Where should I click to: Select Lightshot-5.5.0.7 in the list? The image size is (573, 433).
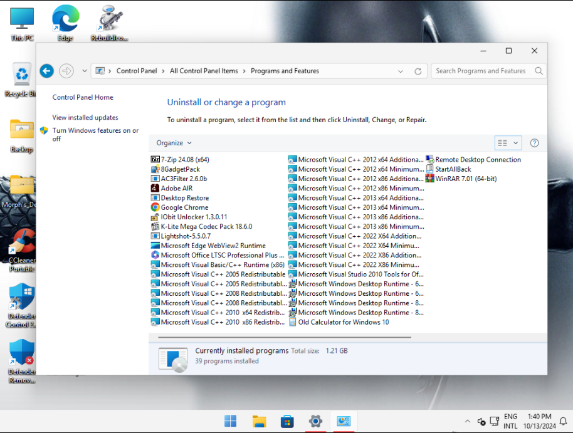181,236
